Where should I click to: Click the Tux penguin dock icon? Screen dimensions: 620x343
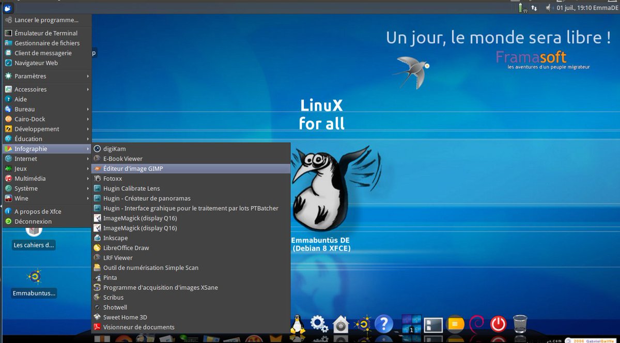pos(298,324)
